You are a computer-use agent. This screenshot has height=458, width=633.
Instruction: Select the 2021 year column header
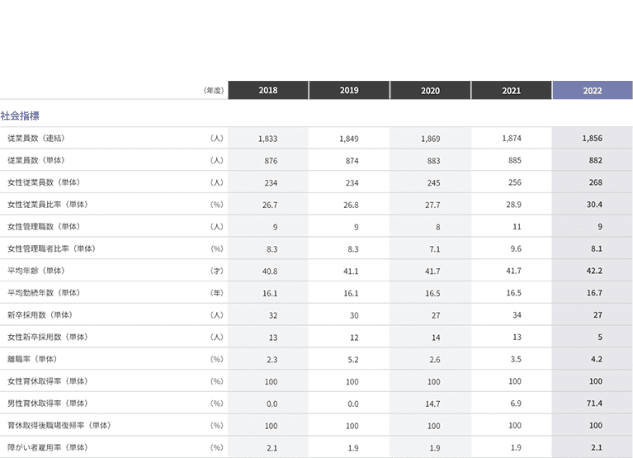512,90
